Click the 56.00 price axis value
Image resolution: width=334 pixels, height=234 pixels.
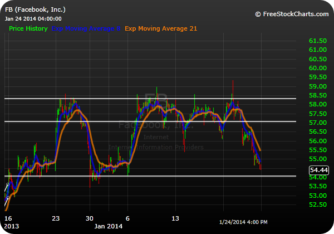pyautogui.click(x=318, y=141)
